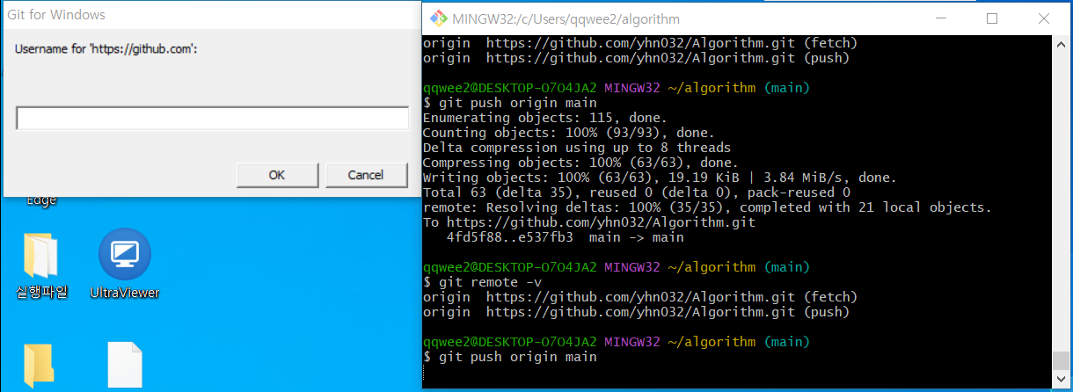Click "Counting objects: 100% (93/93), done." line
The image size is (1073, 392).
coord(568,133)
